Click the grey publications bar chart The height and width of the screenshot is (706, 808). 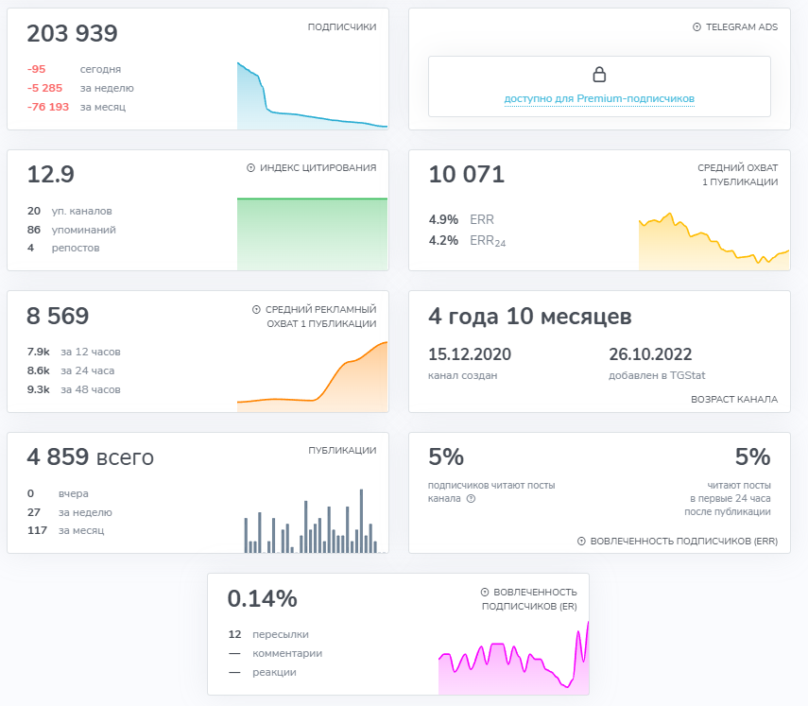tap(312, 525)
